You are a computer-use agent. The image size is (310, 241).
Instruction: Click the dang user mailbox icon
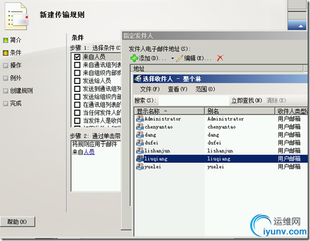point(140,135)
